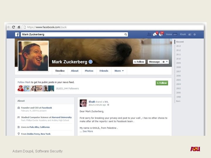The height and width of the screenshot is (158, 211).
Task: Open the Friends tab
Action: click(104, 71)
